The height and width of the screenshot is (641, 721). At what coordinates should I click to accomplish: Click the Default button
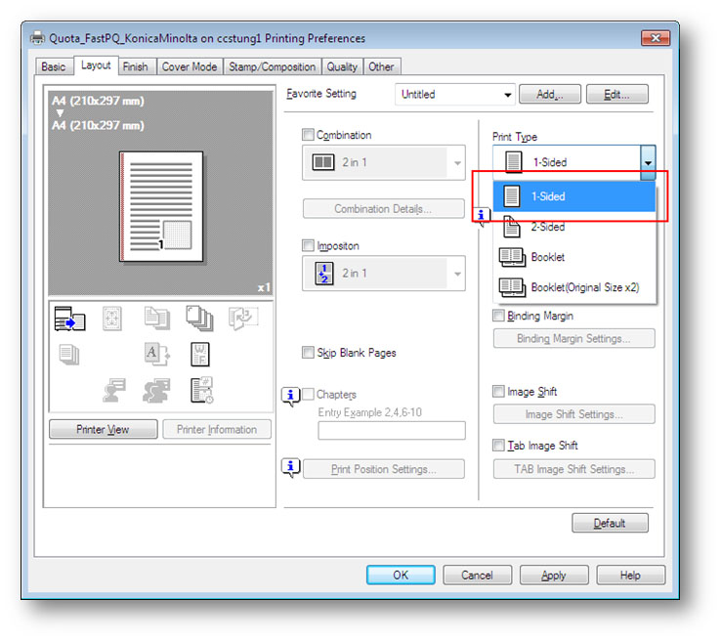click(x=610, y=523)
